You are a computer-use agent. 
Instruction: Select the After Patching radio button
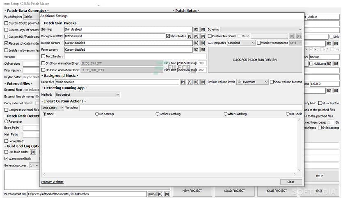pyautogui.click(x=226, y=114)
